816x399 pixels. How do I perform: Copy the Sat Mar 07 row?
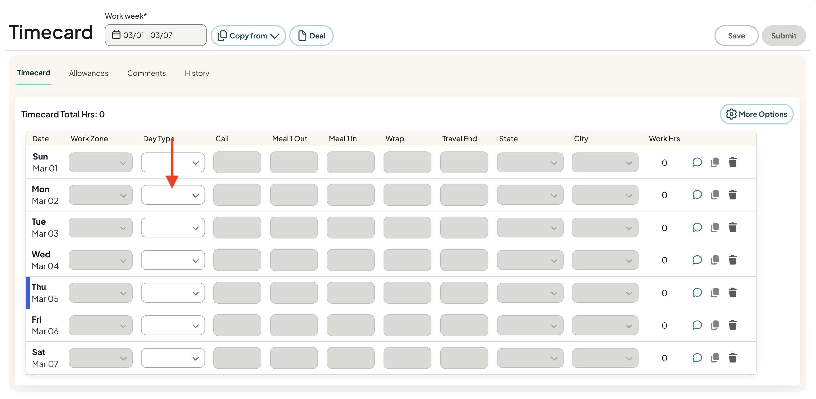click(715, 358)
